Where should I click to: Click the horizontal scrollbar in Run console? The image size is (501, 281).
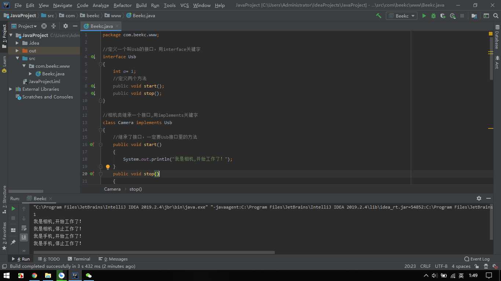point(154,252)
